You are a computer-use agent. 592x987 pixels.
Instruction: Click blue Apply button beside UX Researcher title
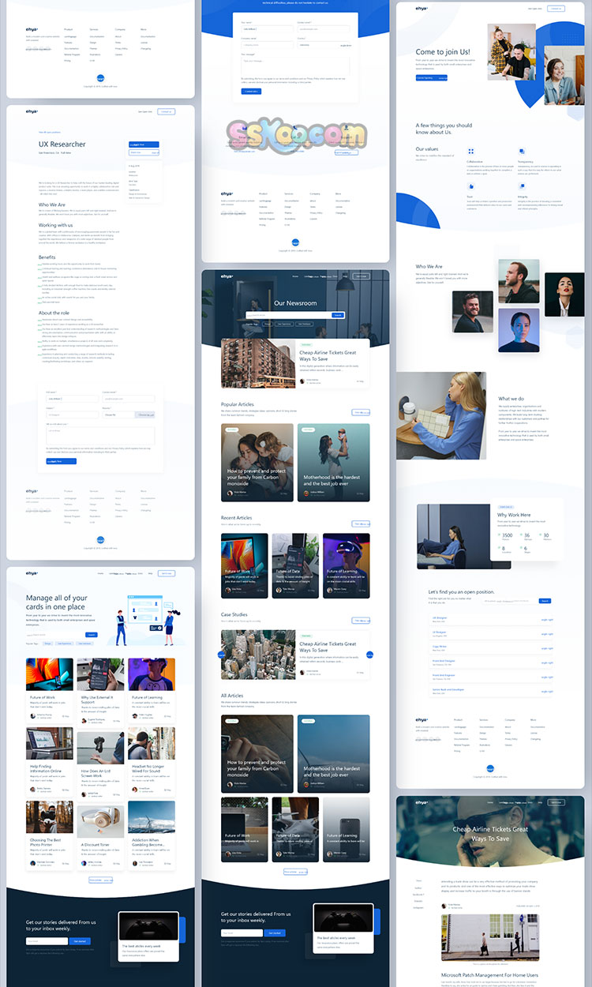[144, 145]
